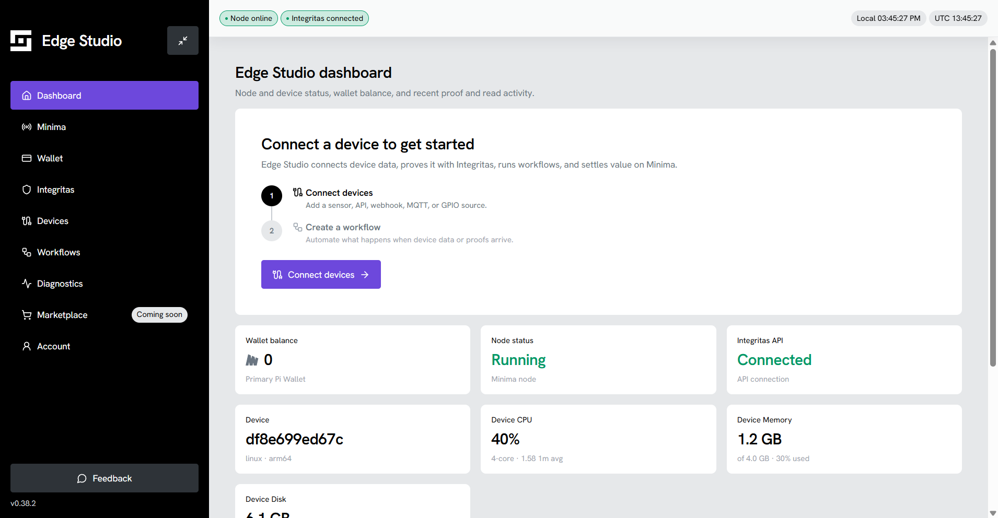
Task: Click the Local time pill
Action: 888,18
